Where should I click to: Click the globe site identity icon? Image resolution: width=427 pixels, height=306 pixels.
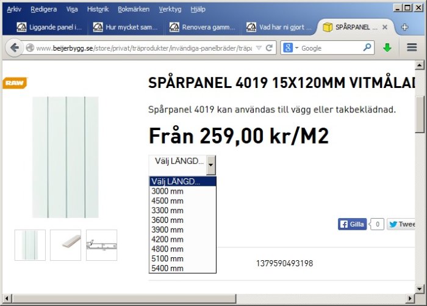30,48
